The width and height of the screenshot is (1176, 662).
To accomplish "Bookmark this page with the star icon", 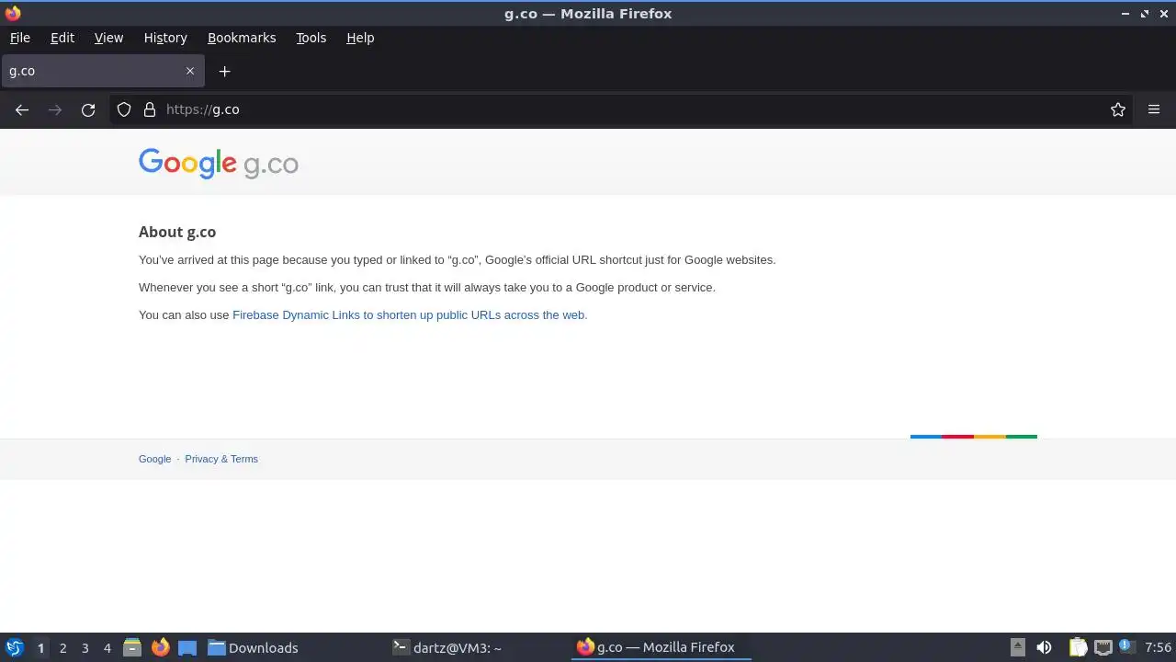I will click(1118, 109).
